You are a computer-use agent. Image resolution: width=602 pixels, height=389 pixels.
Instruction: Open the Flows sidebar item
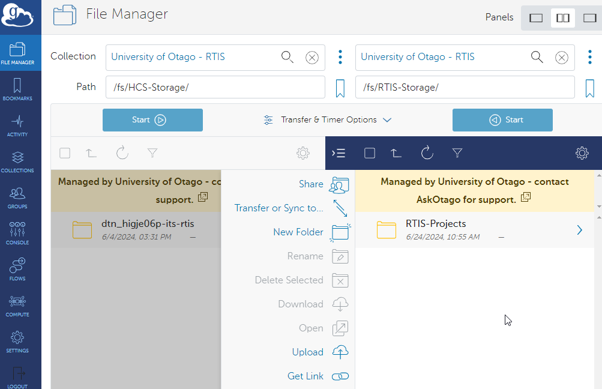pos(17,270)
